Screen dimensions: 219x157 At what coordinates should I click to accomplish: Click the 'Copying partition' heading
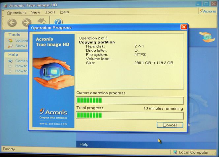click(x=97, y=42)
